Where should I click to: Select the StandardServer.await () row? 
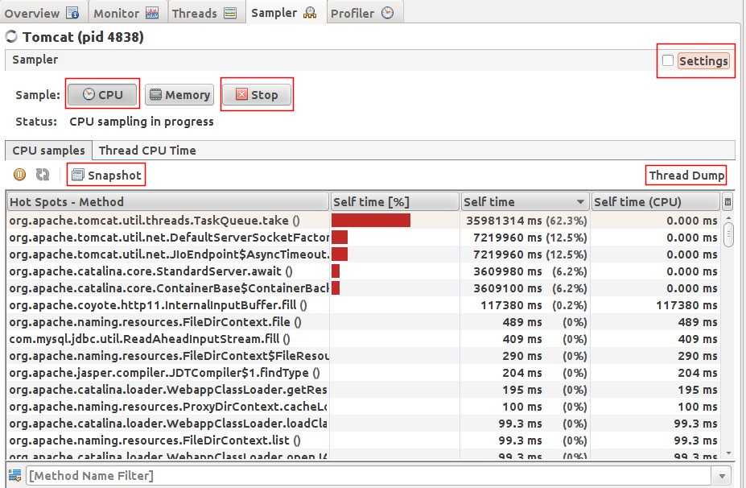click(364, 271)
